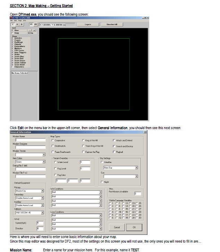The width and height of the screenshot is (220, 252).
Task: Increase grid size with the plus button
Action: (34, 30)
